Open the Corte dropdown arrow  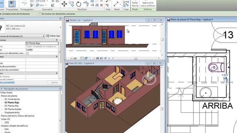coord(47,1)
